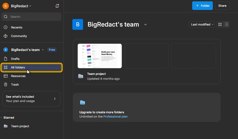Create a new folder with Folder button

tap(202, 6)
